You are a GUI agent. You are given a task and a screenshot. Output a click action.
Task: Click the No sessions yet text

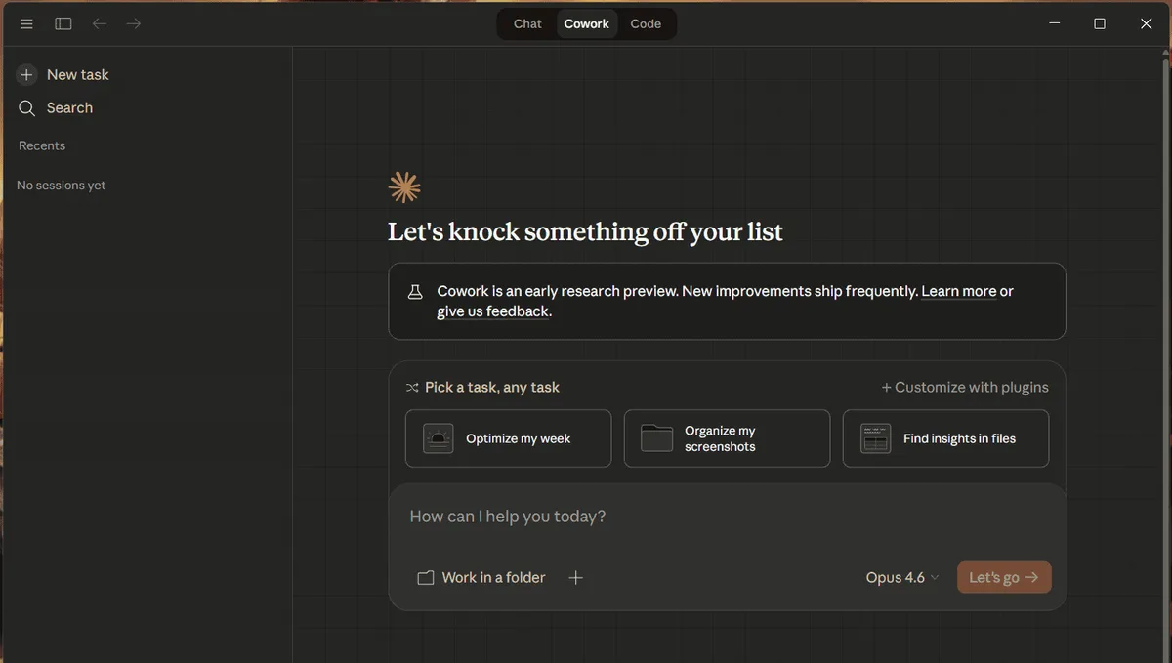point(61,186)
